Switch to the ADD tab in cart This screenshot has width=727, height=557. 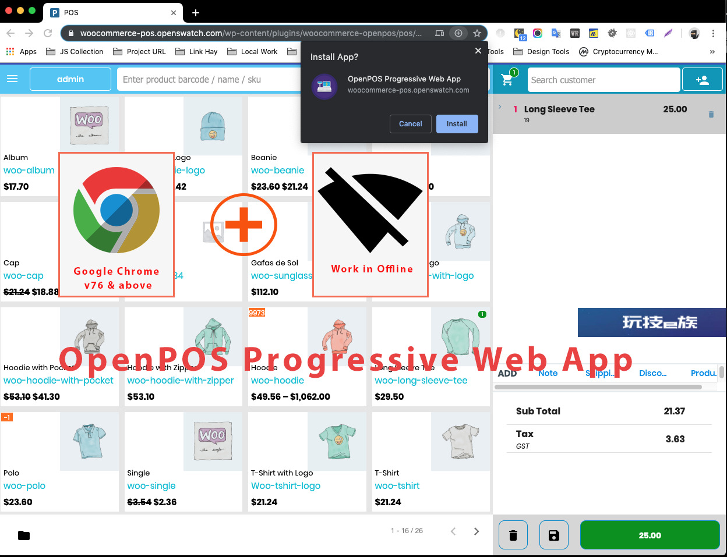coord(507,373)
